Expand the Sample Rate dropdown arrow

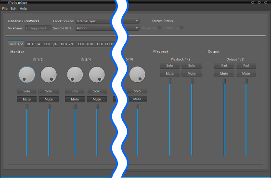[x=137, y=28]
